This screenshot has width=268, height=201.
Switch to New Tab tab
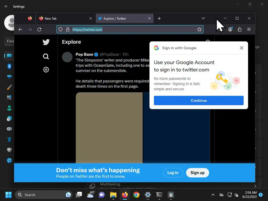(x=66, y=19)
